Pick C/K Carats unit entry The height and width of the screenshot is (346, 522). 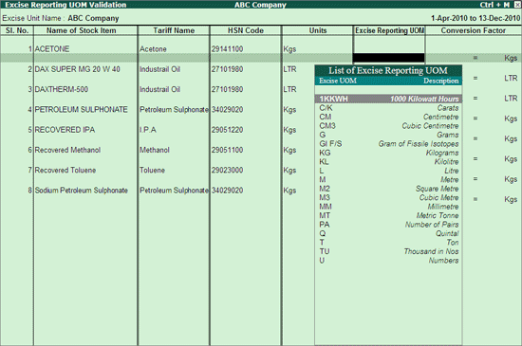pyautogui.click(x=388, y=108)
